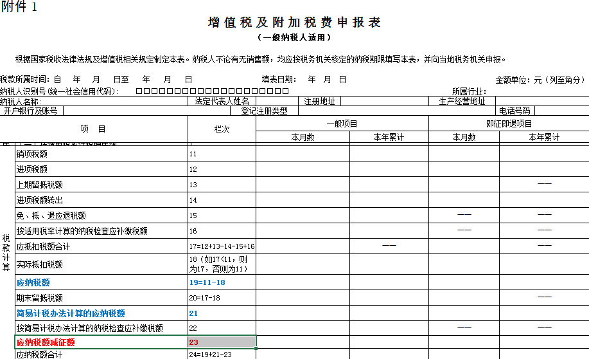Select 本月数 header under 即征即退项目
589x359 pixels.
point(464,137)
